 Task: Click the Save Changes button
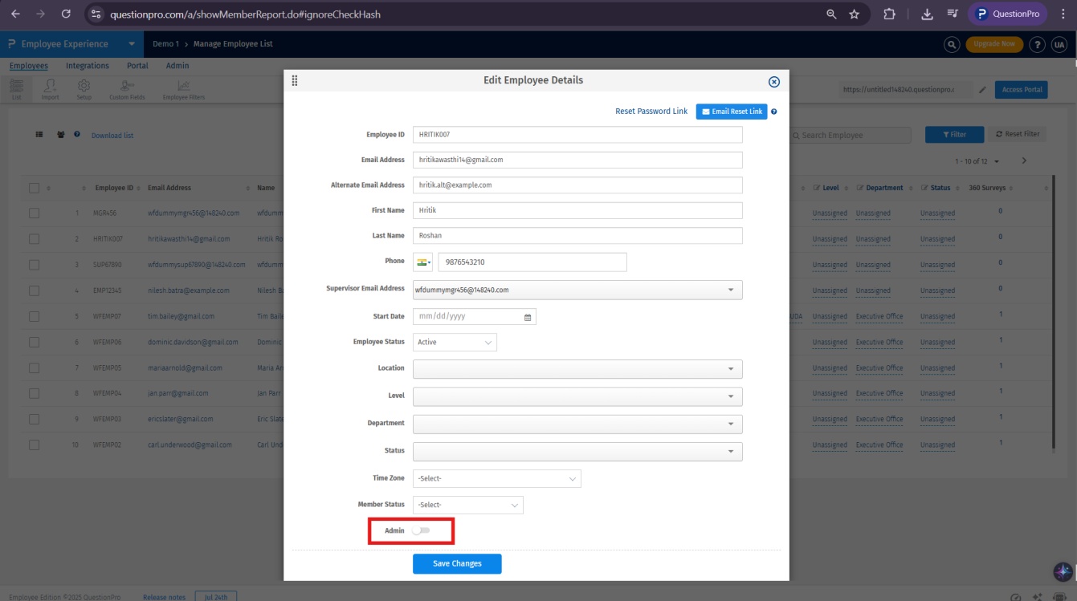pos(456,563)
